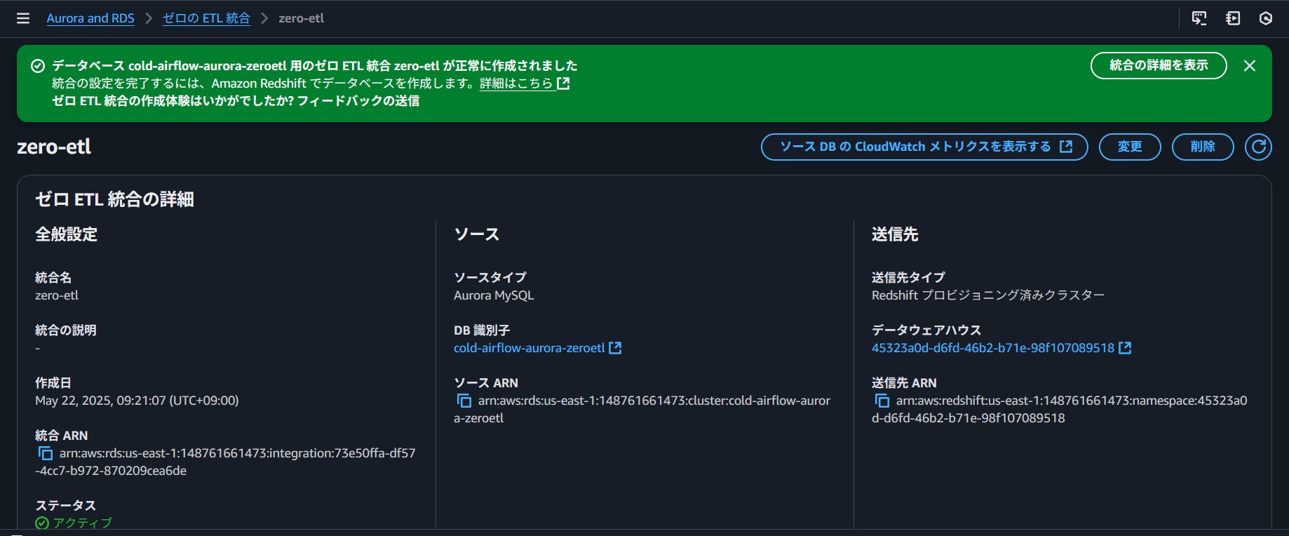Click the zero-etl page title

pos(54,147)
